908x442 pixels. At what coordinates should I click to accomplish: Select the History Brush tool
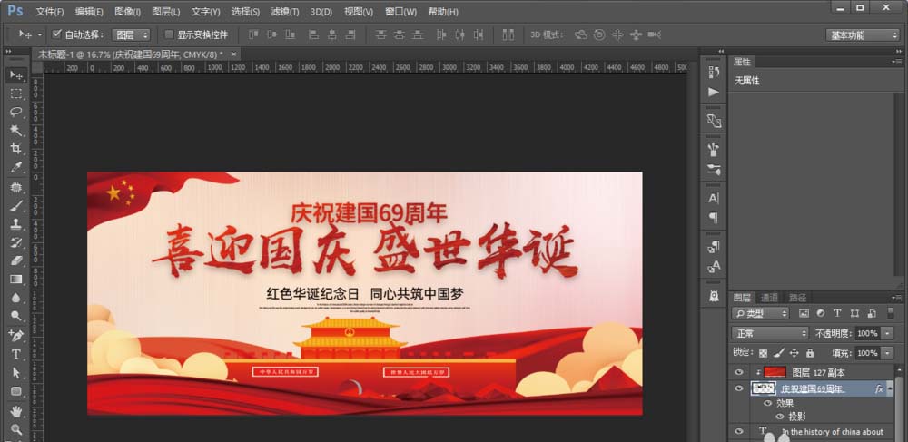click(x=16, y=242)
